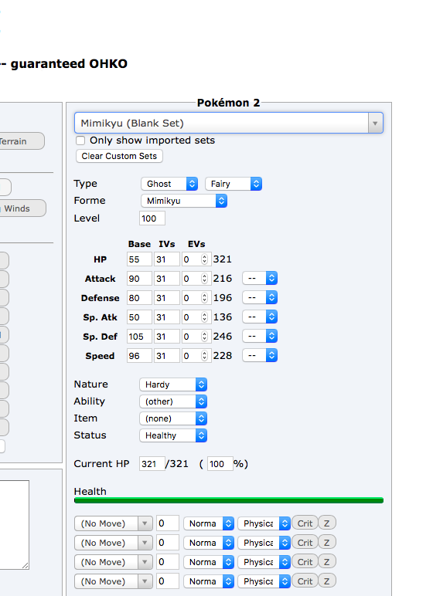Image resolution: width=433 pixels, height=596 pixels.
Task: Open the Forme Mimikyu dropdown
Action: [x=184, y=201]
